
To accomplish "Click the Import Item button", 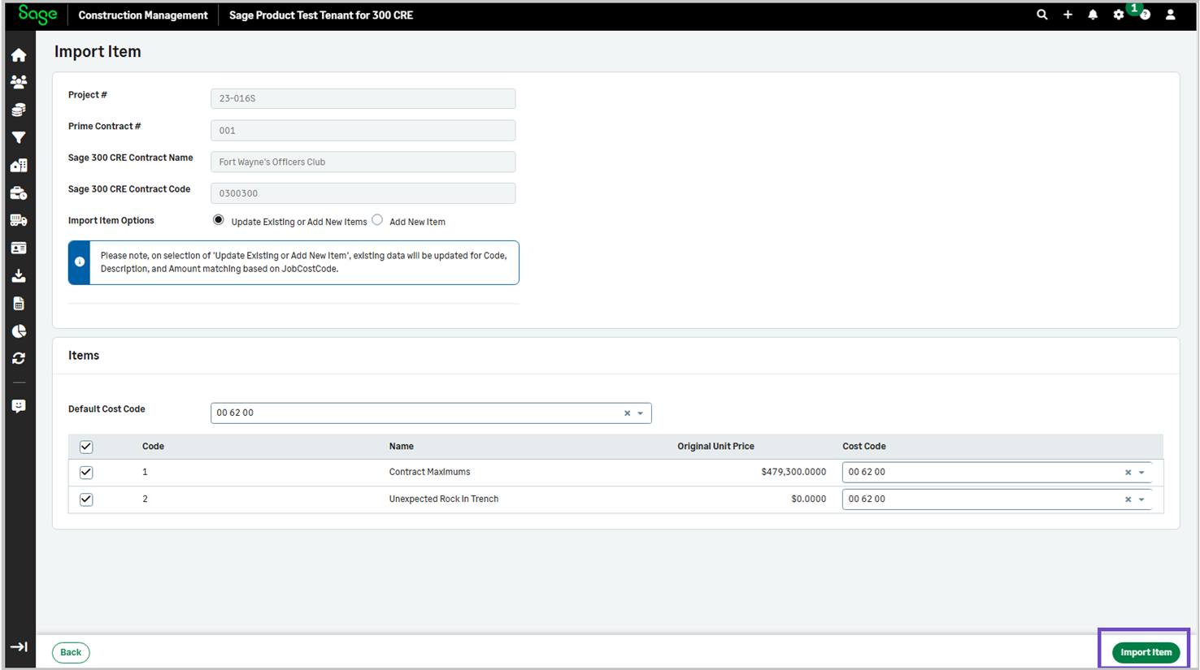I will tap(1146, 652).
